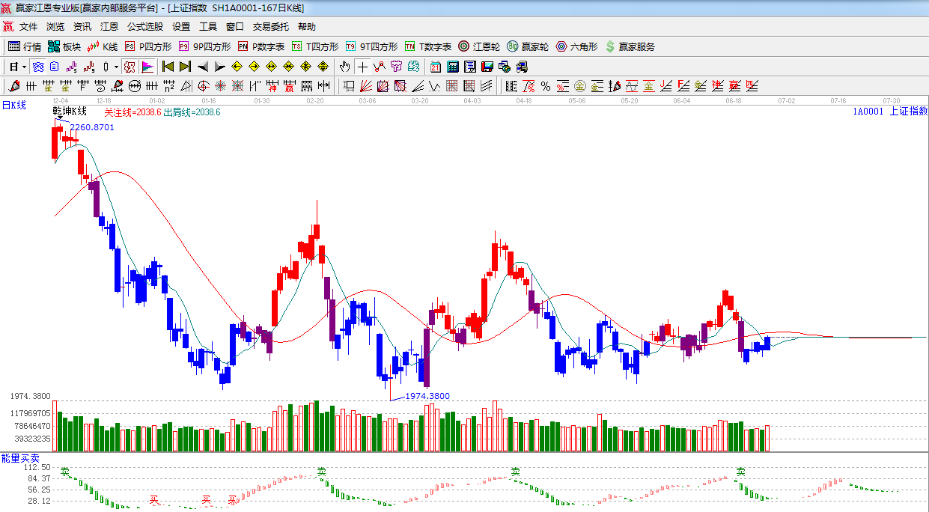Open the calendar icon showing 21

435,67
